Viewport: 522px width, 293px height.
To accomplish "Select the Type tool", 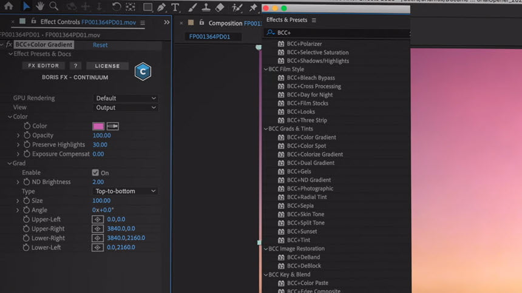I will [x=175, y=7].
